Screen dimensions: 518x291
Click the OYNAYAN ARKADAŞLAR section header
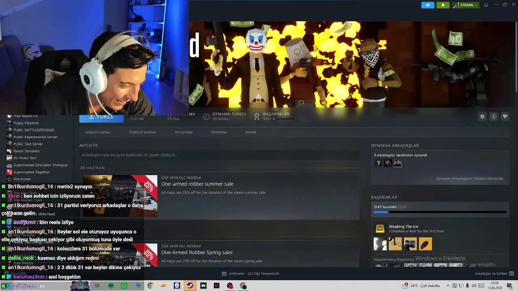395,145
